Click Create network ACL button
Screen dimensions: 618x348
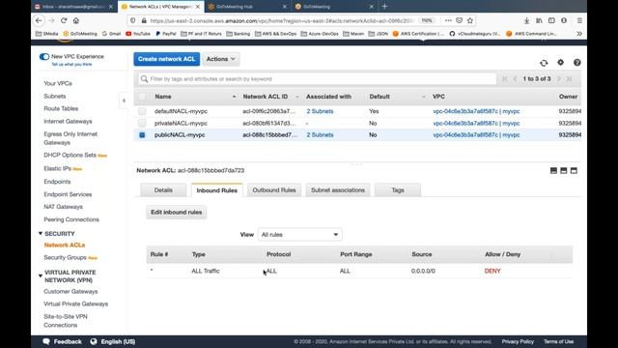click(167, 59)
